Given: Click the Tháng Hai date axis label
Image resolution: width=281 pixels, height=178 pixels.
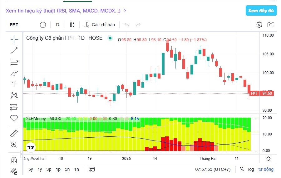Looking at the screenshot, I should 208,159.
